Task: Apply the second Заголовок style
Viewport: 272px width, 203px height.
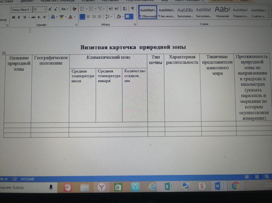Action: [203, 12]
